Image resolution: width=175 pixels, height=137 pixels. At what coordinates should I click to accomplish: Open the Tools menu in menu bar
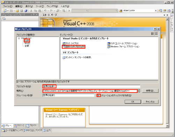click(39, 6)
